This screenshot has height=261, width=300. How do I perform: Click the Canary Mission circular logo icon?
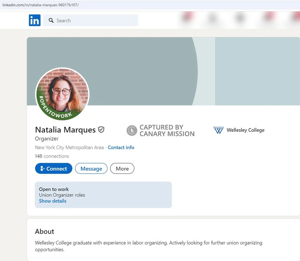[x=132, y=130]
